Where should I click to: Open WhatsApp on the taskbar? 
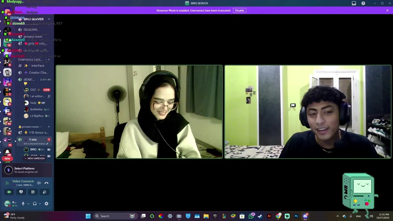point(251,216)
